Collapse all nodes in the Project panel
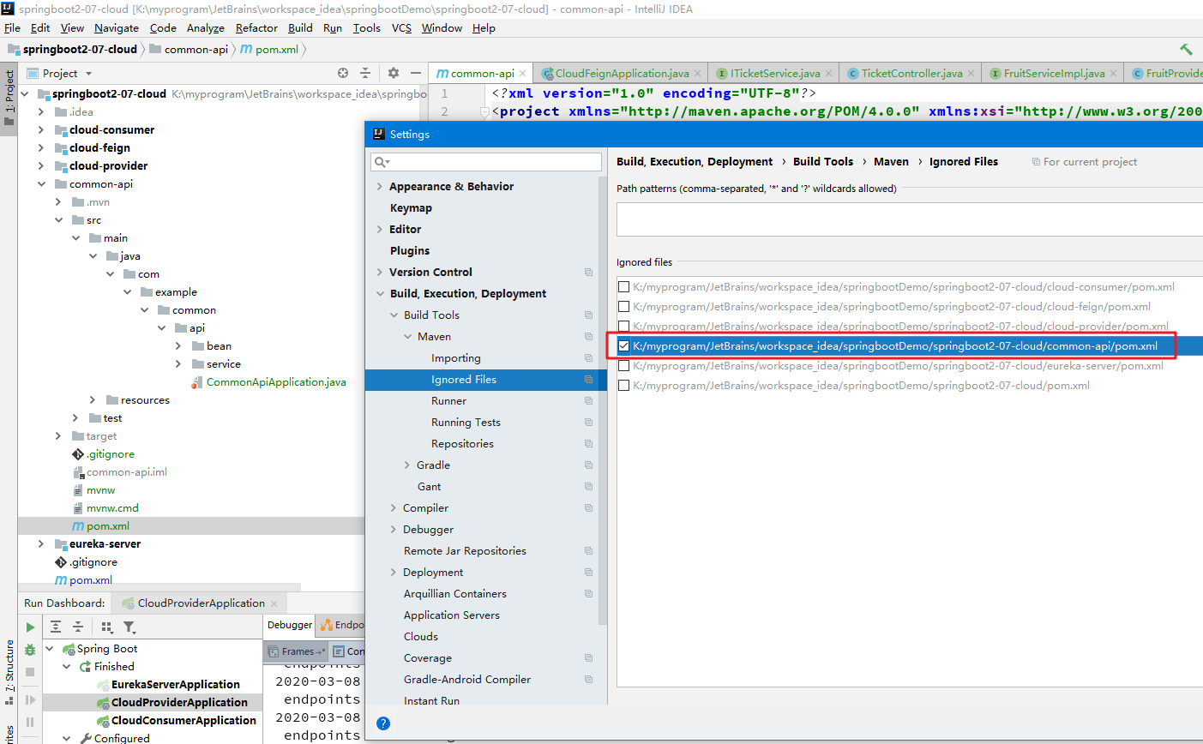Viewport: 1203px width, 744px height. coord(365,73)
